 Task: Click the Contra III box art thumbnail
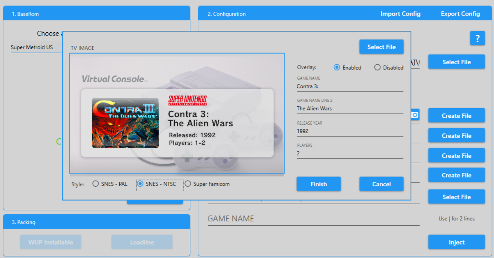click(x=125, y=123)
